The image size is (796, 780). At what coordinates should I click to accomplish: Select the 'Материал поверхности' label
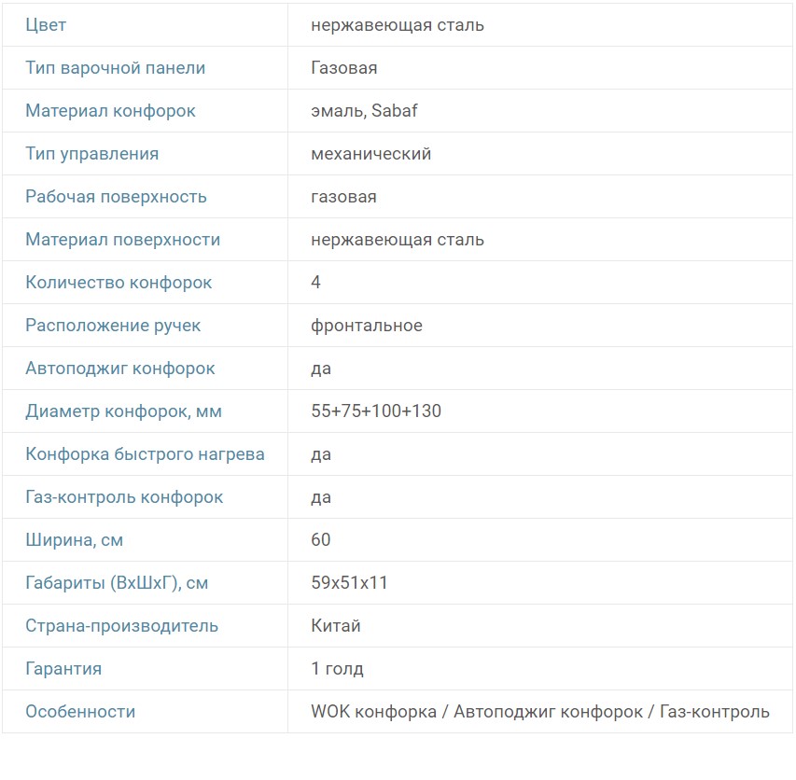tap(122, 240)
